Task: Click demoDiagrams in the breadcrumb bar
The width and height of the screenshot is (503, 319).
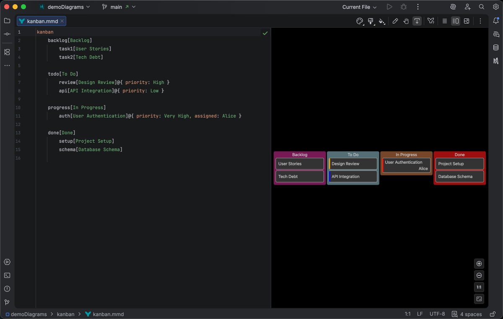Action: [26, 314]
